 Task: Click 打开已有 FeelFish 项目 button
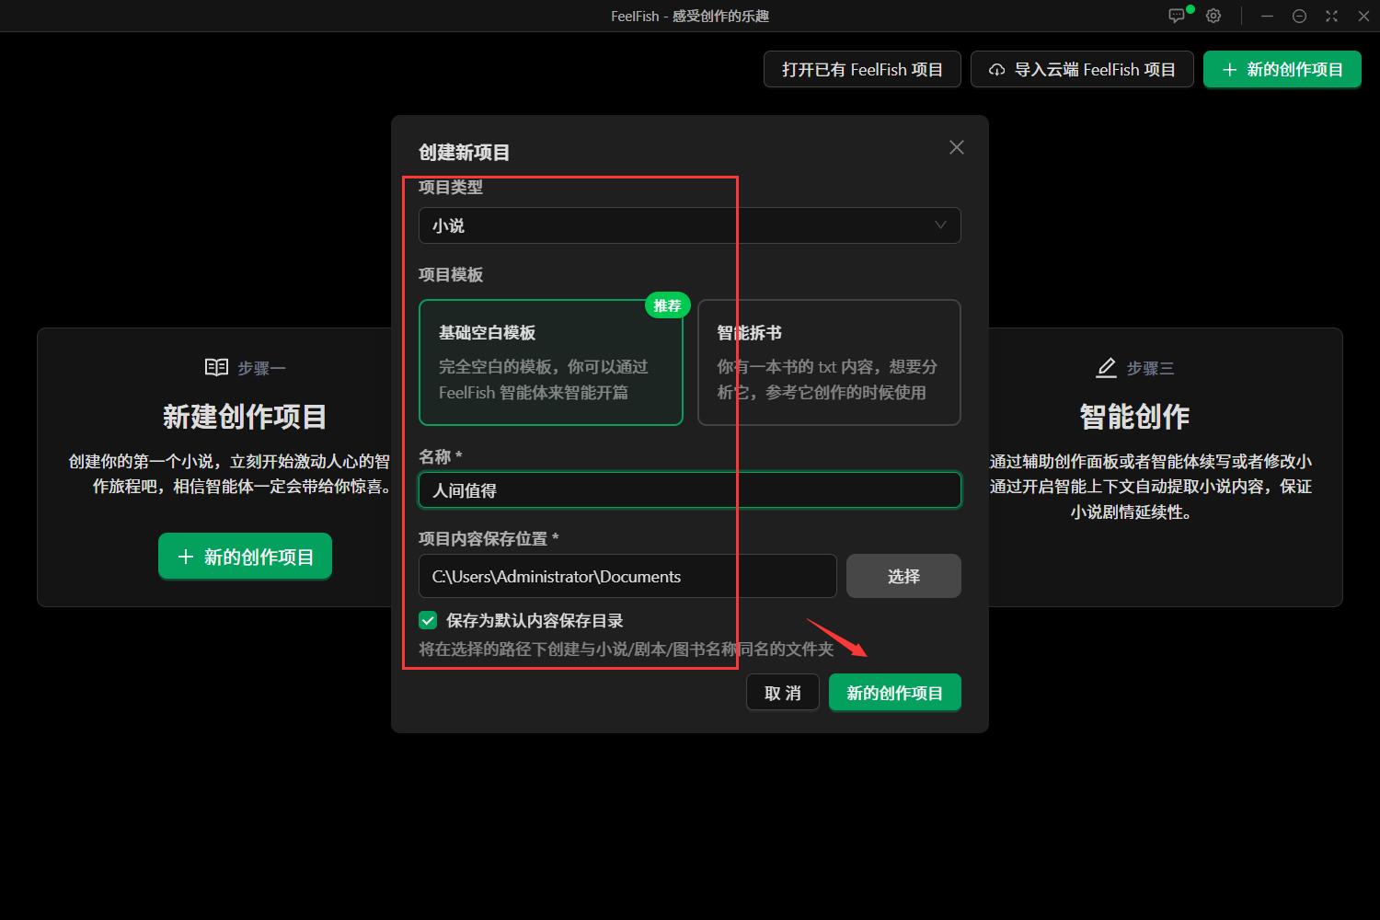[862, 69]
